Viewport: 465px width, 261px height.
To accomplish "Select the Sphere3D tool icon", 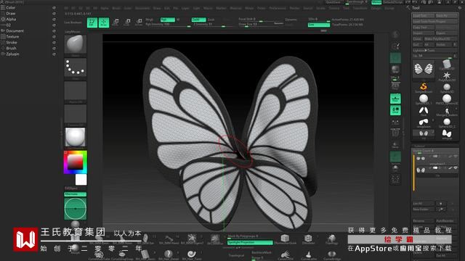I will pos(447,87).
